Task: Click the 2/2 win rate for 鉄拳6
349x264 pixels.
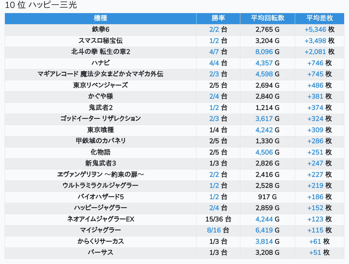Action: [x=214, y=30]
